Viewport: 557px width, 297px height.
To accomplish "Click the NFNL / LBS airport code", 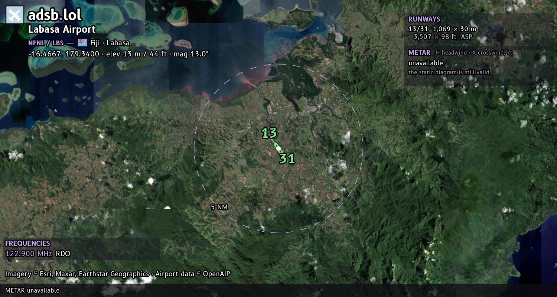I will click(x=46, y=43).
